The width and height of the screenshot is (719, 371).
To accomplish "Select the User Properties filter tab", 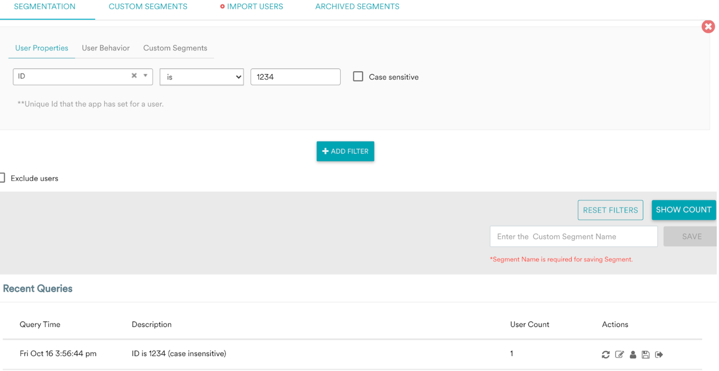I will [42, 48].
